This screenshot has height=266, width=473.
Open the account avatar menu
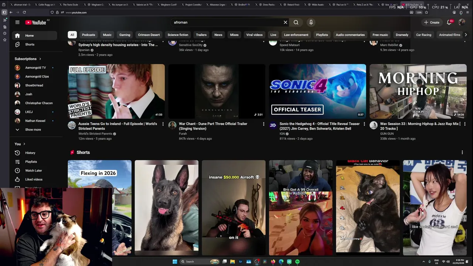point(462,23)
